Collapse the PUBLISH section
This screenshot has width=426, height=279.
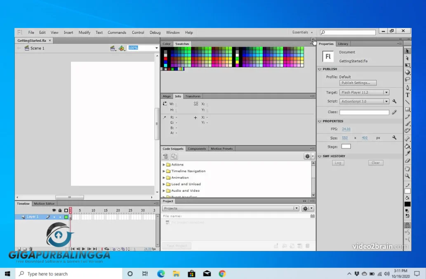(320, 69)
